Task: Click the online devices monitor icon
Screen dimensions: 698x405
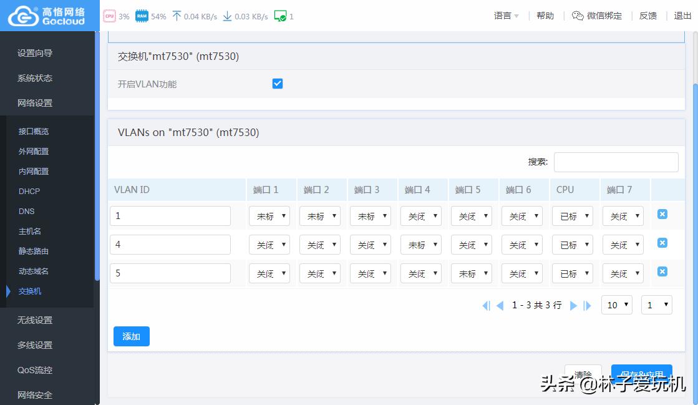Action: click(x=280, y=16)
